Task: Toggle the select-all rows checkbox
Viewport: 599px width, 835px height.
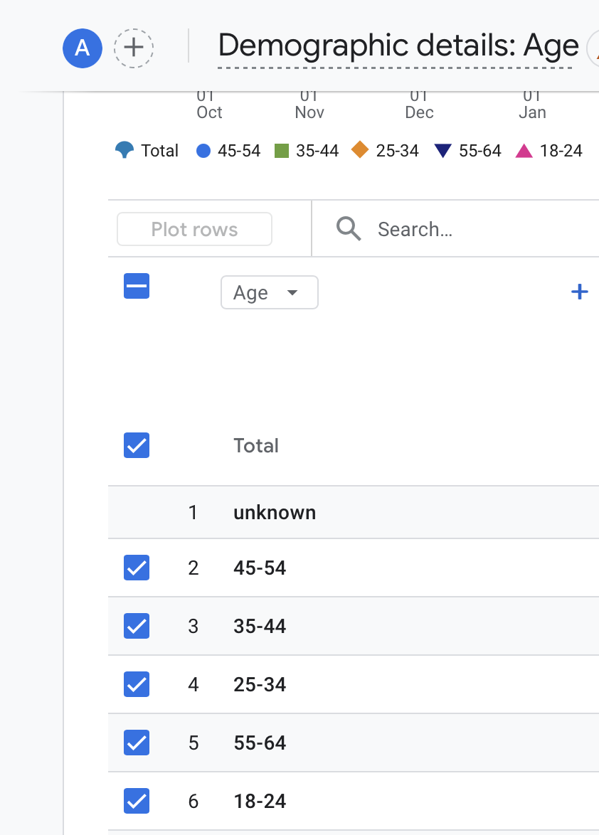Action: click(x=137, y=287)
